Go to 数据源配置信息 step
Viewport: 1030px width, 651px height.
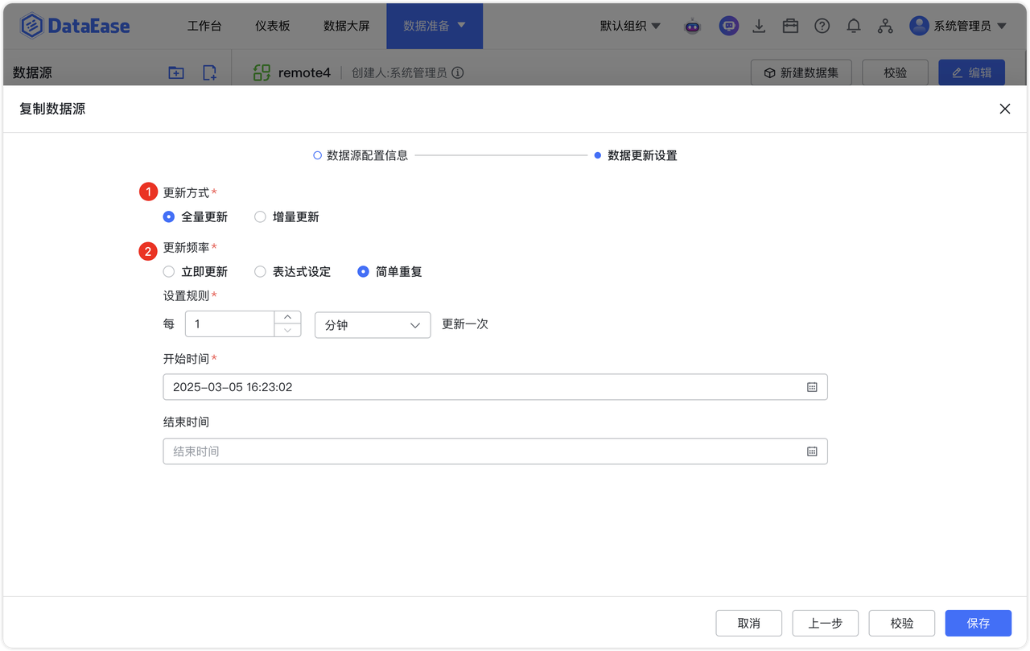pyautogui.click(x=360, y=155)
